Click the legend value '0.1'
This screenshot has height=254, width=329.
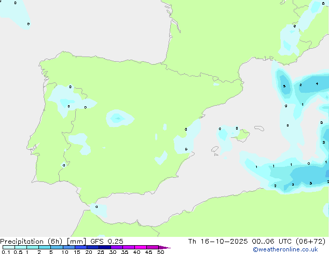click(6, 252)
